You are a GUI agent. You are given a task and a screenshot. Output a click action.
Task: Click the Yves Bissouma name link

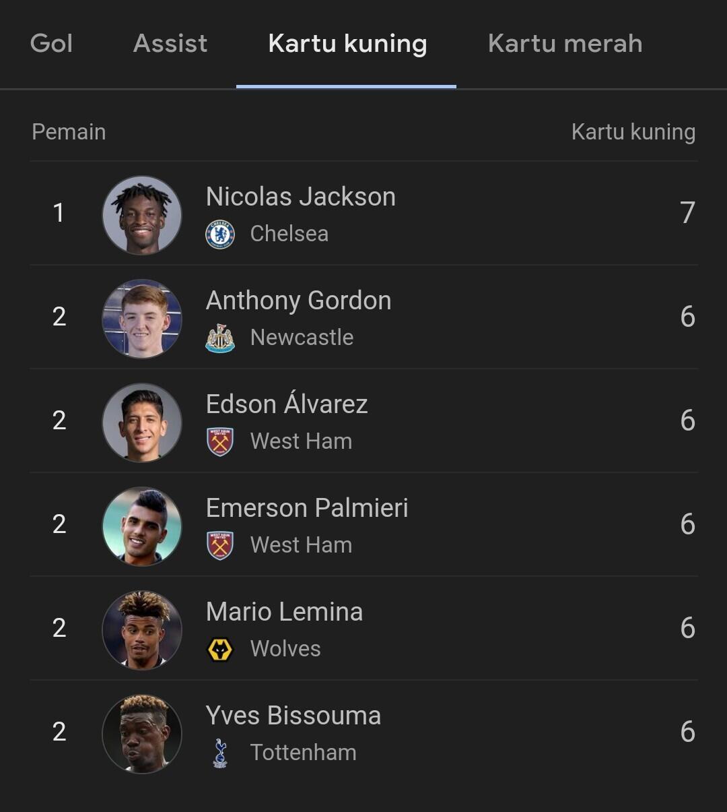coord(293,716)
